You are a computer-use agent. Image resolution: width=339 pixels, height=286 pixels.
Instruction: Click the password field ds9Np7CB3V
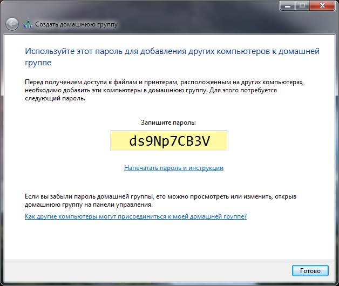point(170,141)
